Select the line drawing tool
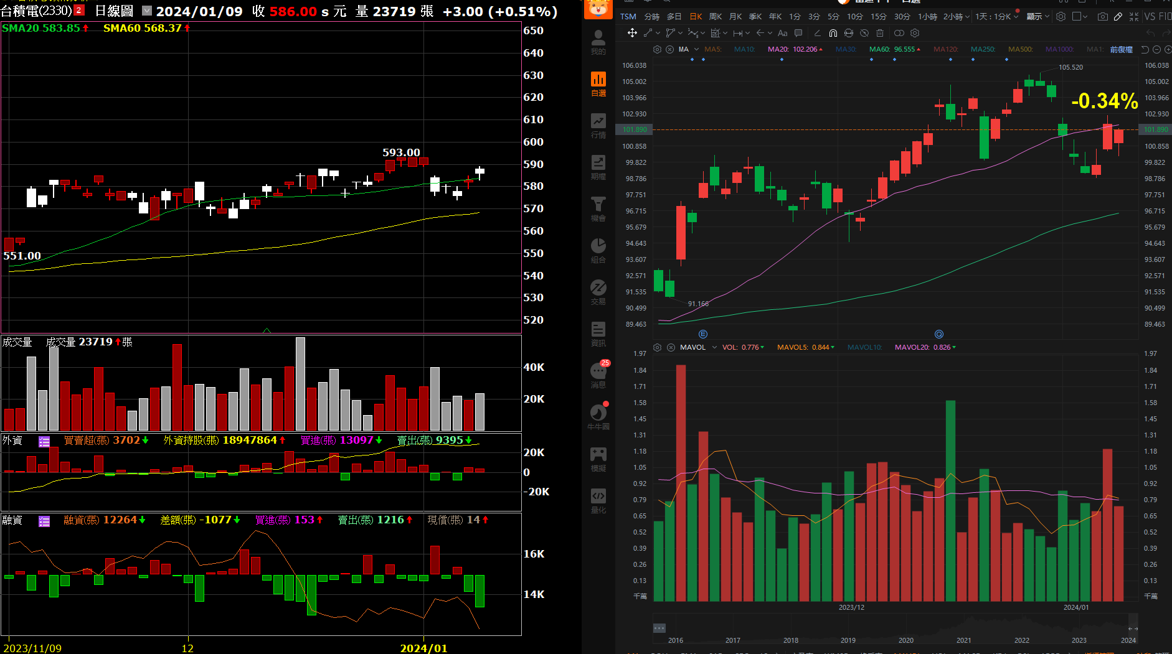This screenshot has height=654, width=1172. (x=648, y=33)
